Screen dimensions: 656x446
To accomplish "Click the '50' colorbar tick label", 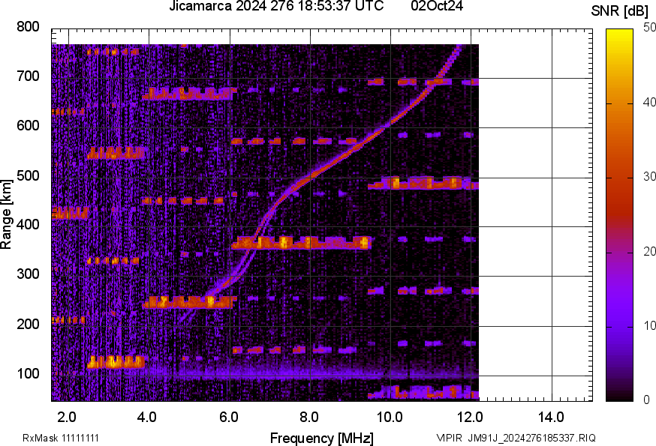I will [649, 28].
